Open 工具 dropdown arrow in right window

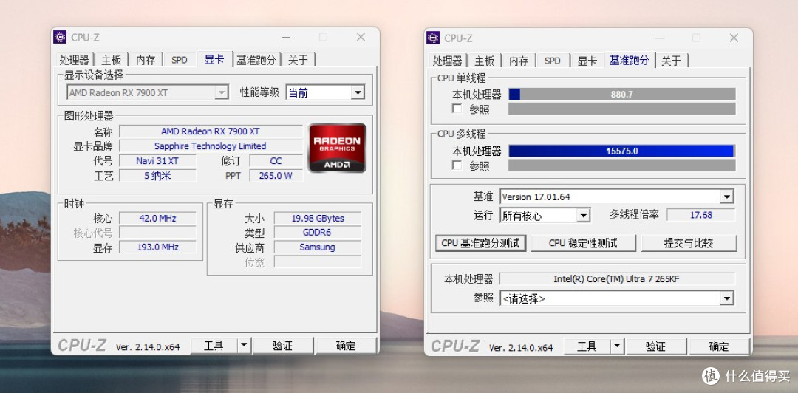click(x=617, y=346)
